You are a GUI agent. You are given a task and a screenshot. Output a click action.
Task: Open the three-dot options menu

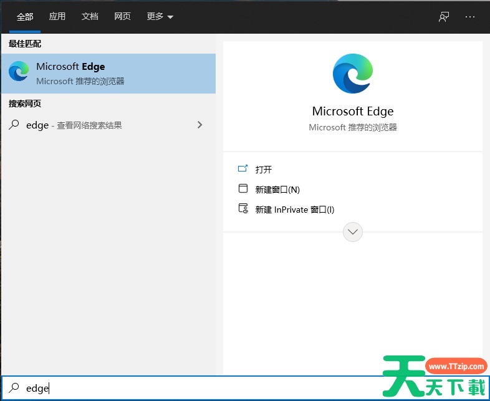coord(469,17)
